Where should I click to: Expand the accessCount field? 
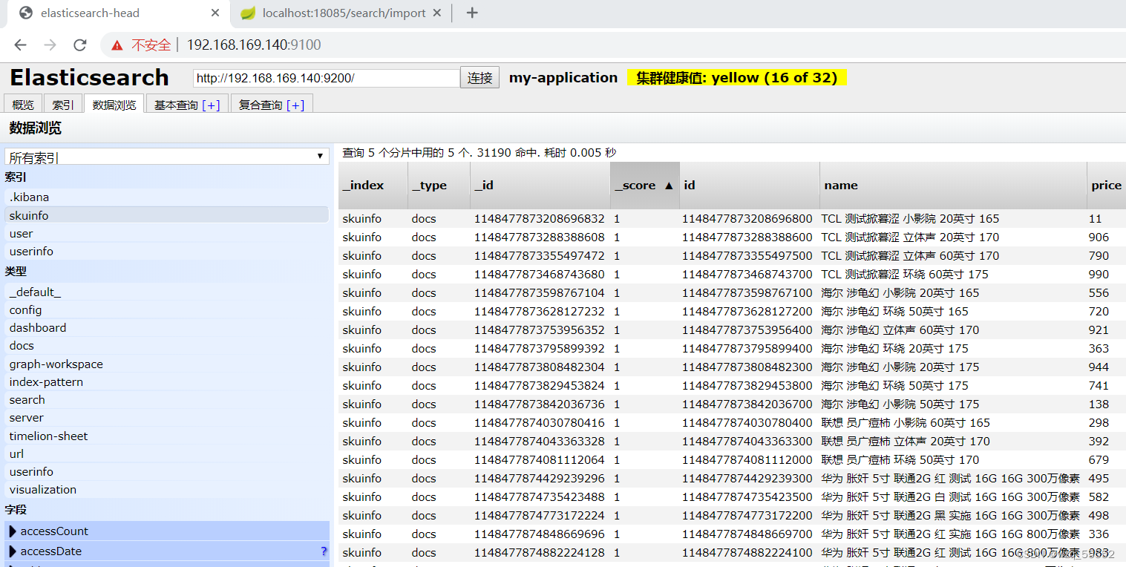click(x=167, y=531)
